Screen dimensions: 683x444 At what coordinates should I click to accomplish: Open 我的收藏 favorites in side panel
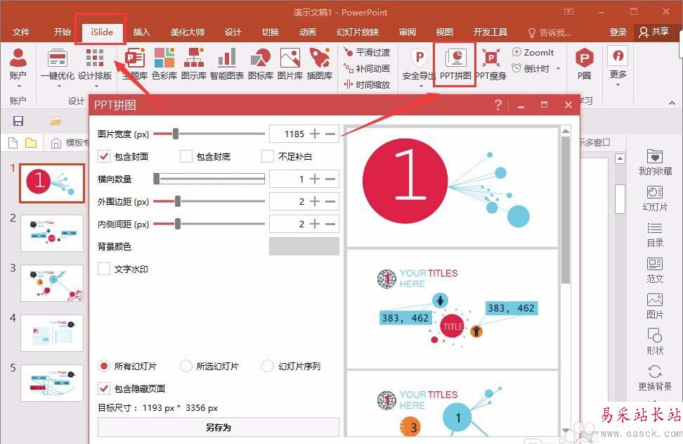655,163
